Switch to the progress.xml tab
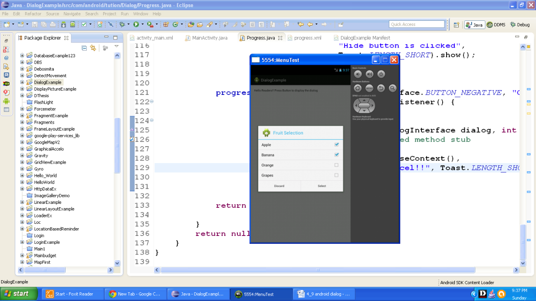This screenshot has height=301, width=536. 304,38
